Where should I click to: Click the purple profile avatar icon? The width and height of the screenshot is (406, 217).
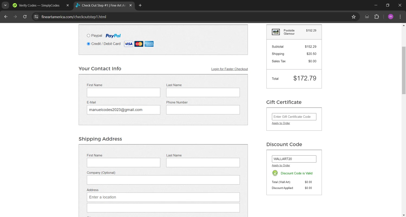pos(390,17)
